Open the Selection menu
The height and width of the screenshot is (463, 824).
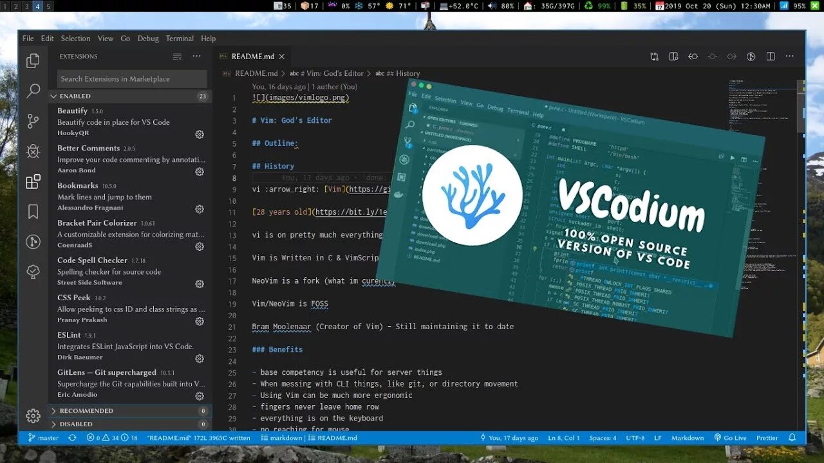point(75,39)
